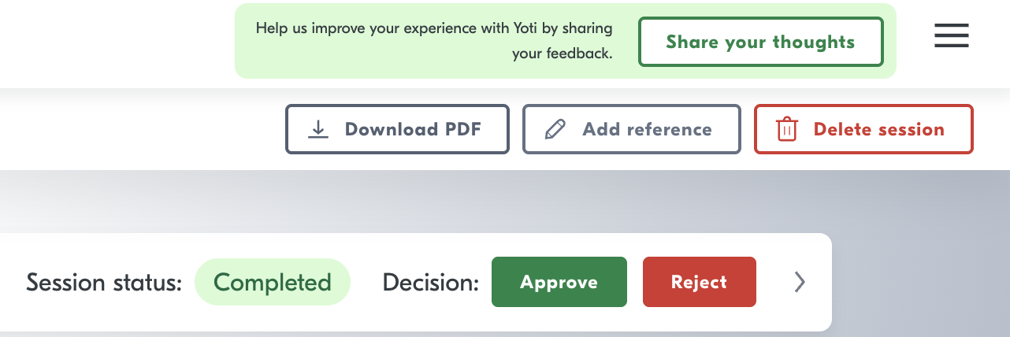The image size is (1010, 337).
Task: Click the Session status label
Action: [x=103, y=282]
